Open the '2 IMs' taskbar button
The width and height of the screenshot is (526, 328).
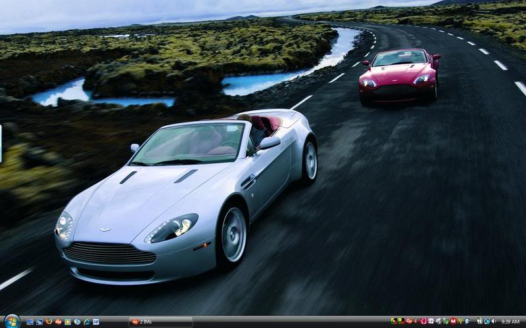coord(160,322)
